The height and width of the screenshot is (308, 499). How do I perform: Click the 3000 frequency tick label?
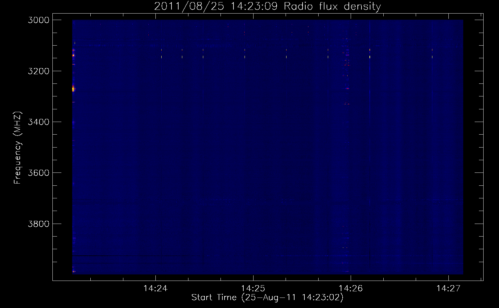pyautogui.click(x=39, y=20)
